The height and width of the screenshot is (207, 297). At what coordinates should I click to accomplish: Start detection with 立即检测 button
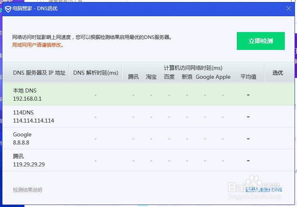(x=261, y=41)
